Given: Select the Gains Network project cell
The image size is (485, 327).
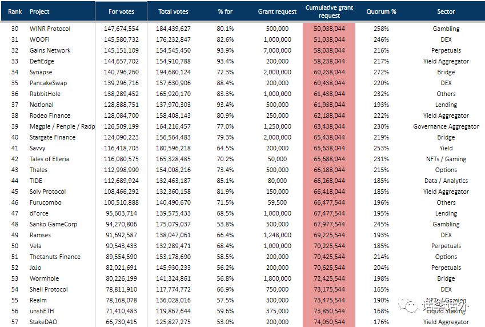Looking at the screenshot, I should [x=50, y=50].
